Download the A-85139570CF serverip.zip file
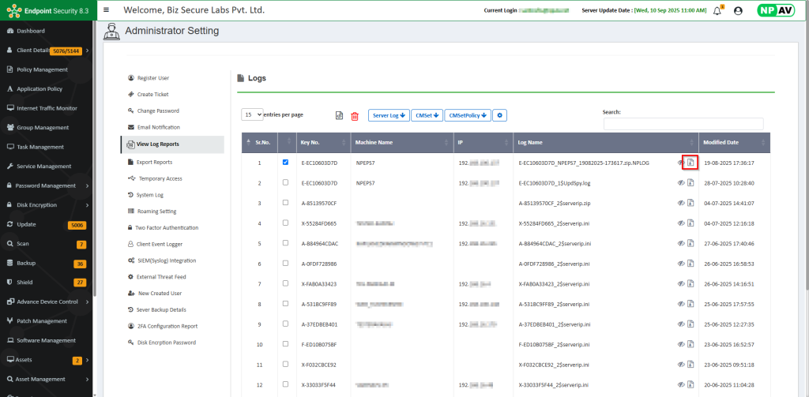The image size is (809, 397). 690,203
